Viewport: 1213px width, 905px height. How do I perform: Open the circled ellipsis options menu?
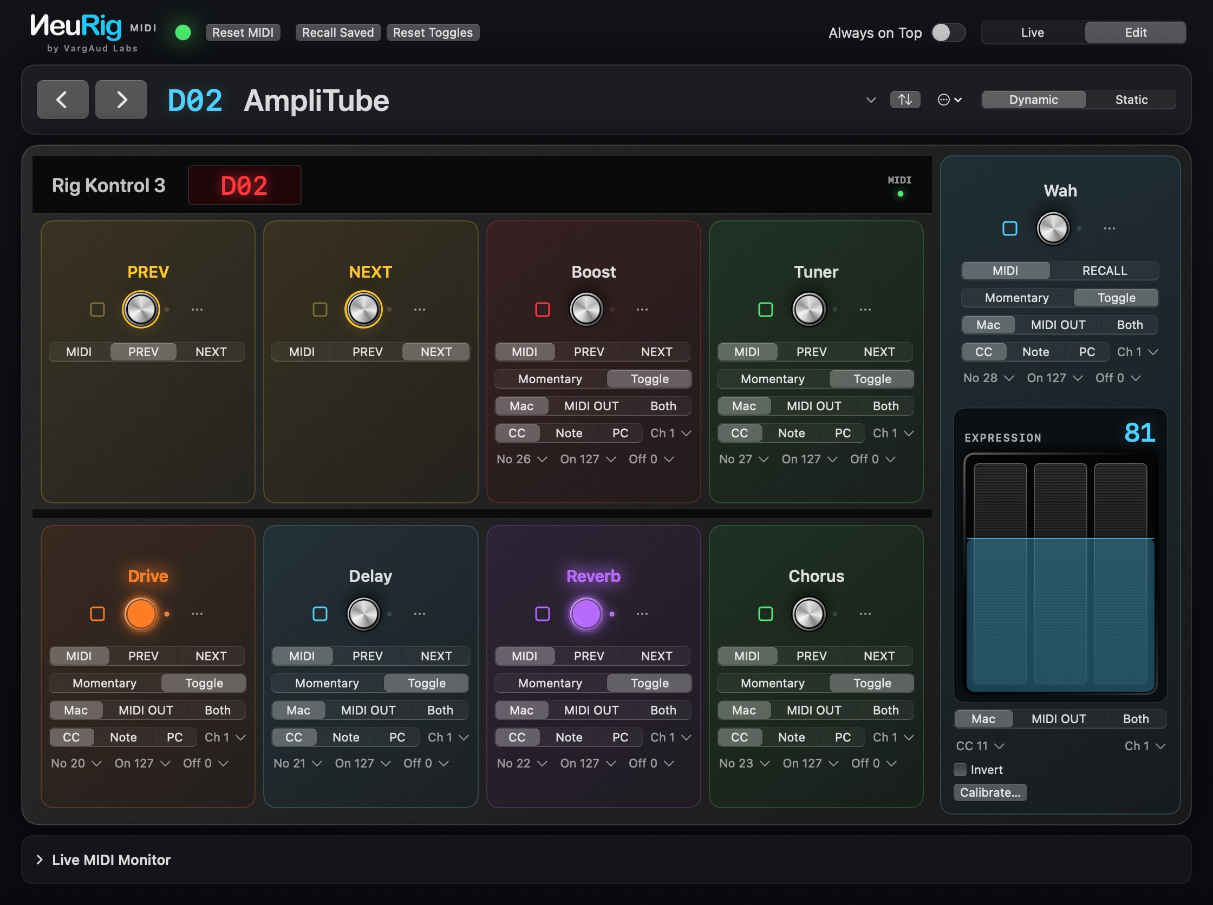(x=949, y=100)
